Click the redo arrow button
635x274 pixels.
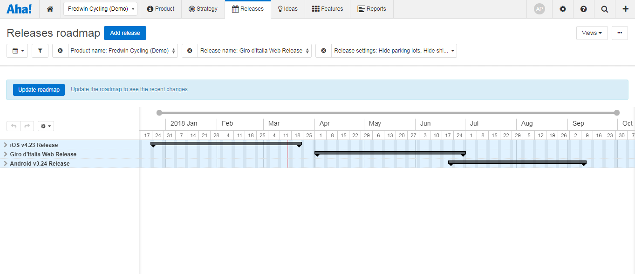27,126
